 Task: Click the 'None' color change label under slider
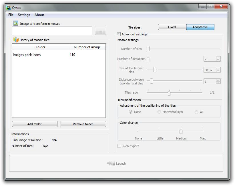(x=138, y=138)
